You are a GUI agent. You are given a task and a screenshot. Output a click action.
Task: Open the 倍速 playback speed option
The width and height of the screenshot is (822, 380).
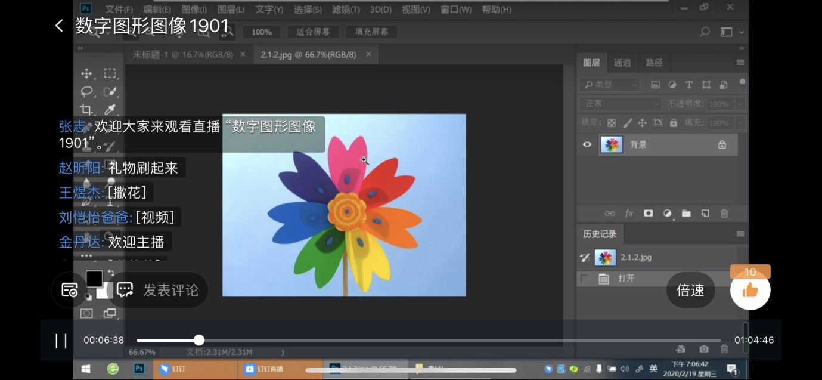(690, 291)
